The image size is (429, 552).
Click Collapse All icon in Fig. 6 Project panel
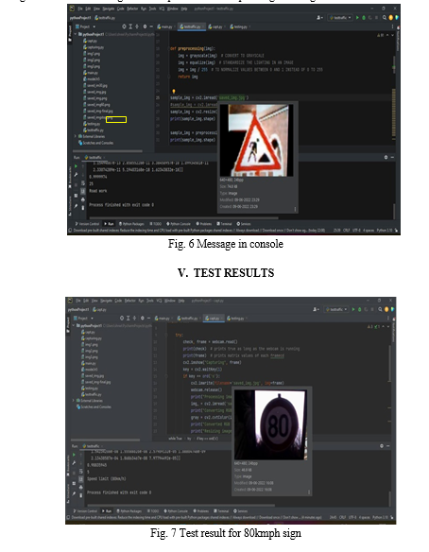coord(137,26)
